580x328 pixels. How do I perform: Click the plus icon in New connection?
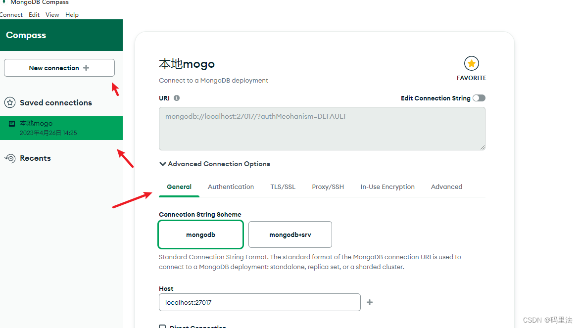86,68
